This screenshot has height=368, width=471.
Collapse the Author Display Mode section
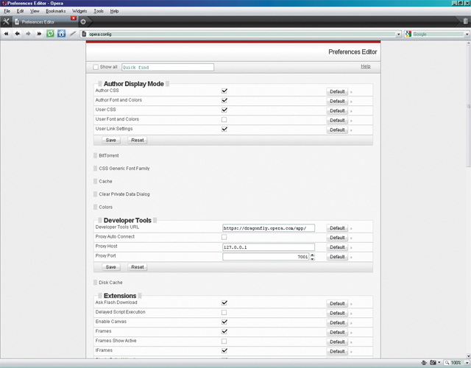(x=134, y=84)
